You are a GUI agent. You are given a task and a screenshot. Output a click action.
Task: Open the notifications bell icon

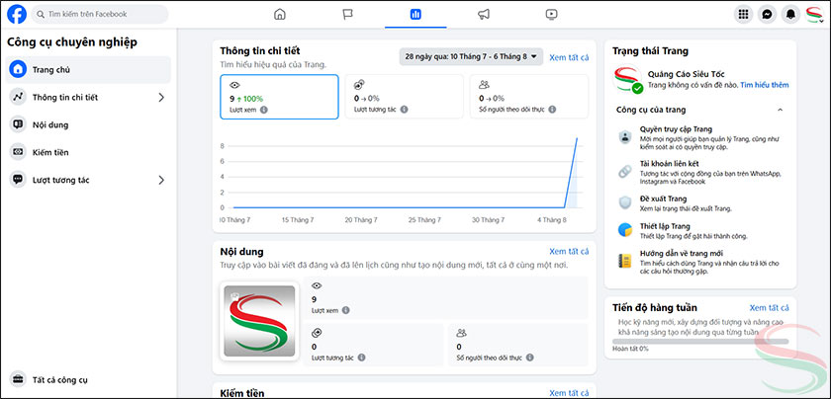(790, 15)
